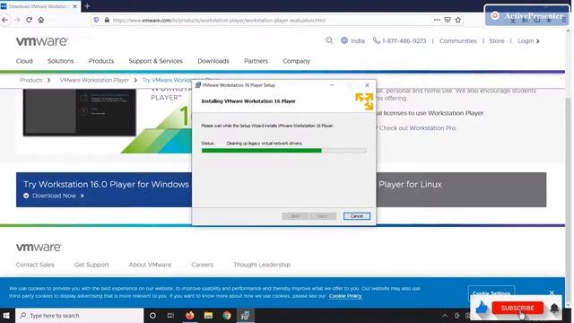The image size is (574, 323).
Task: Open the Careers footer link
Action: 202,265
